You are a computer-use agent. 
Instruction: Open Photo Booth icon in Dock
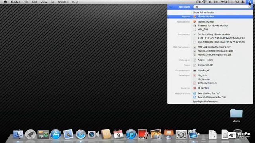[x=143, y=134]
